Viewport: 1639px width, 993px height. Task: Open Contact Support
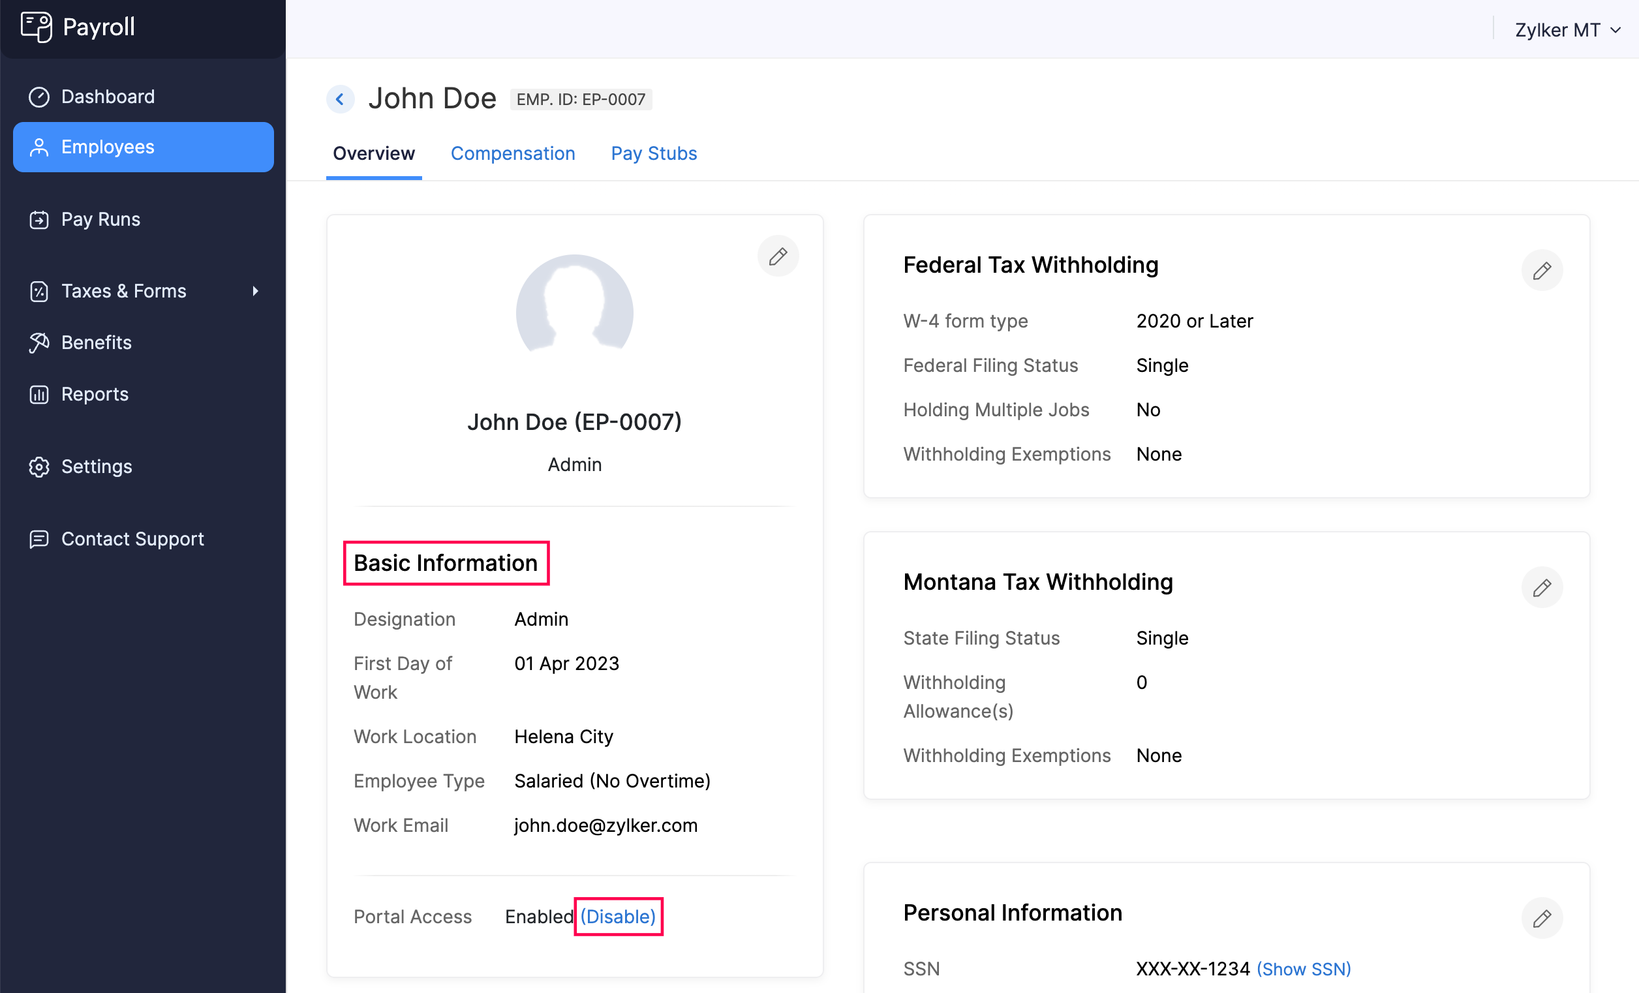[x=132, y=539]
